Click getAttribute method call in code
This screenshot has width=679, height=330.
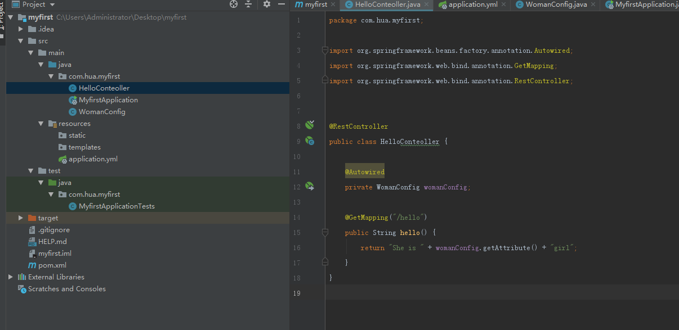(x=506, y=247)
